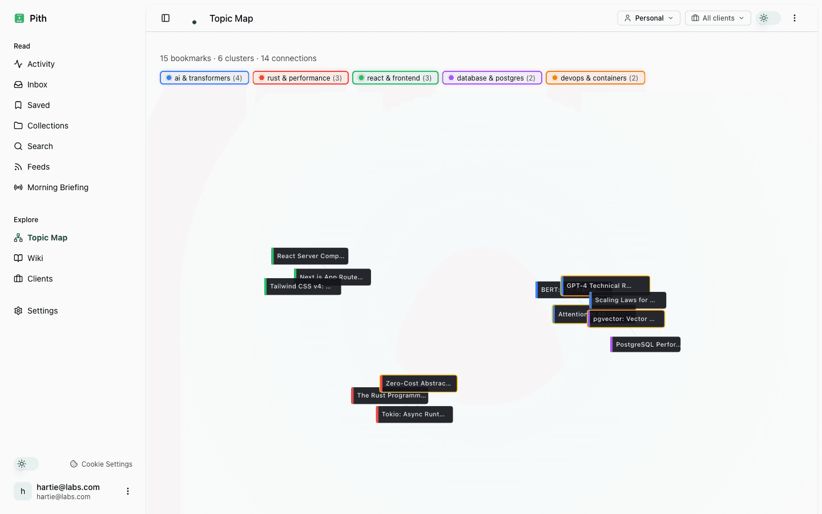The width and height of the screenshot is (822, 514).
Task: Click the Topic Map network icon
Action: (x=18, y=238)
